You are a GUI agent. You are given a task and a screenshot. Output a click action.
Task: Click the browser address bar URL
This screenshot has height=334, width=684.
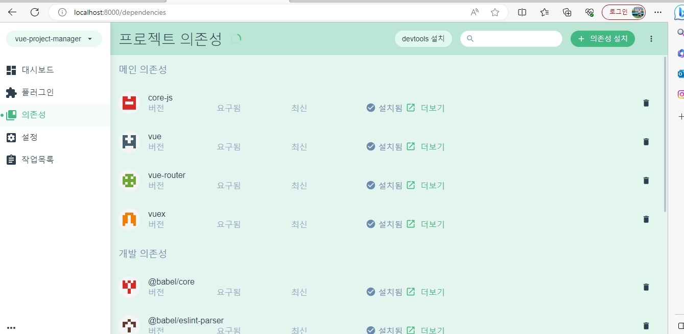[120, 12]
